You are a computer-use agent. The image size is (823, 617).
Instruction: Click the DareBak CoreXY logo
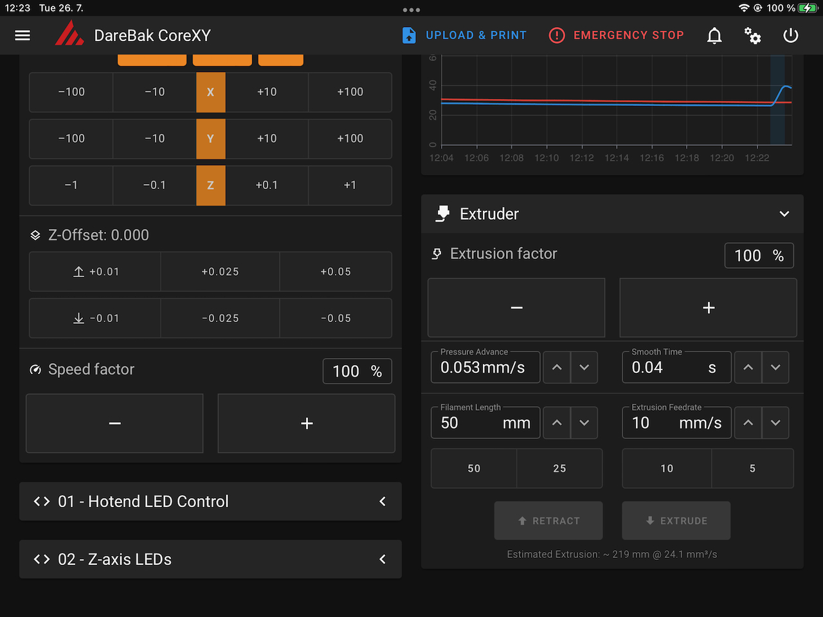69,35
